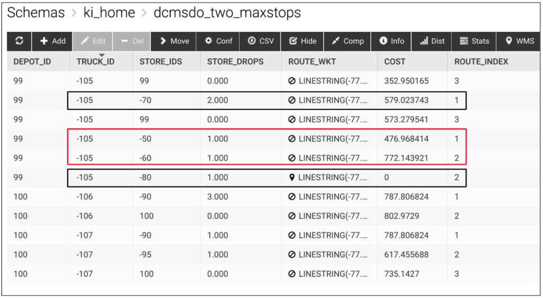Click the DEPOT_ID column header
The image size is (543, 298).
point(32,61)
